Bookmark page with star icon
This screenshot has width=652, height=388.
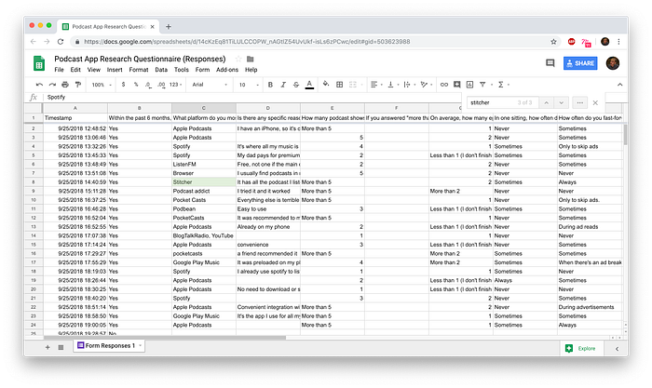coord(553,42)
